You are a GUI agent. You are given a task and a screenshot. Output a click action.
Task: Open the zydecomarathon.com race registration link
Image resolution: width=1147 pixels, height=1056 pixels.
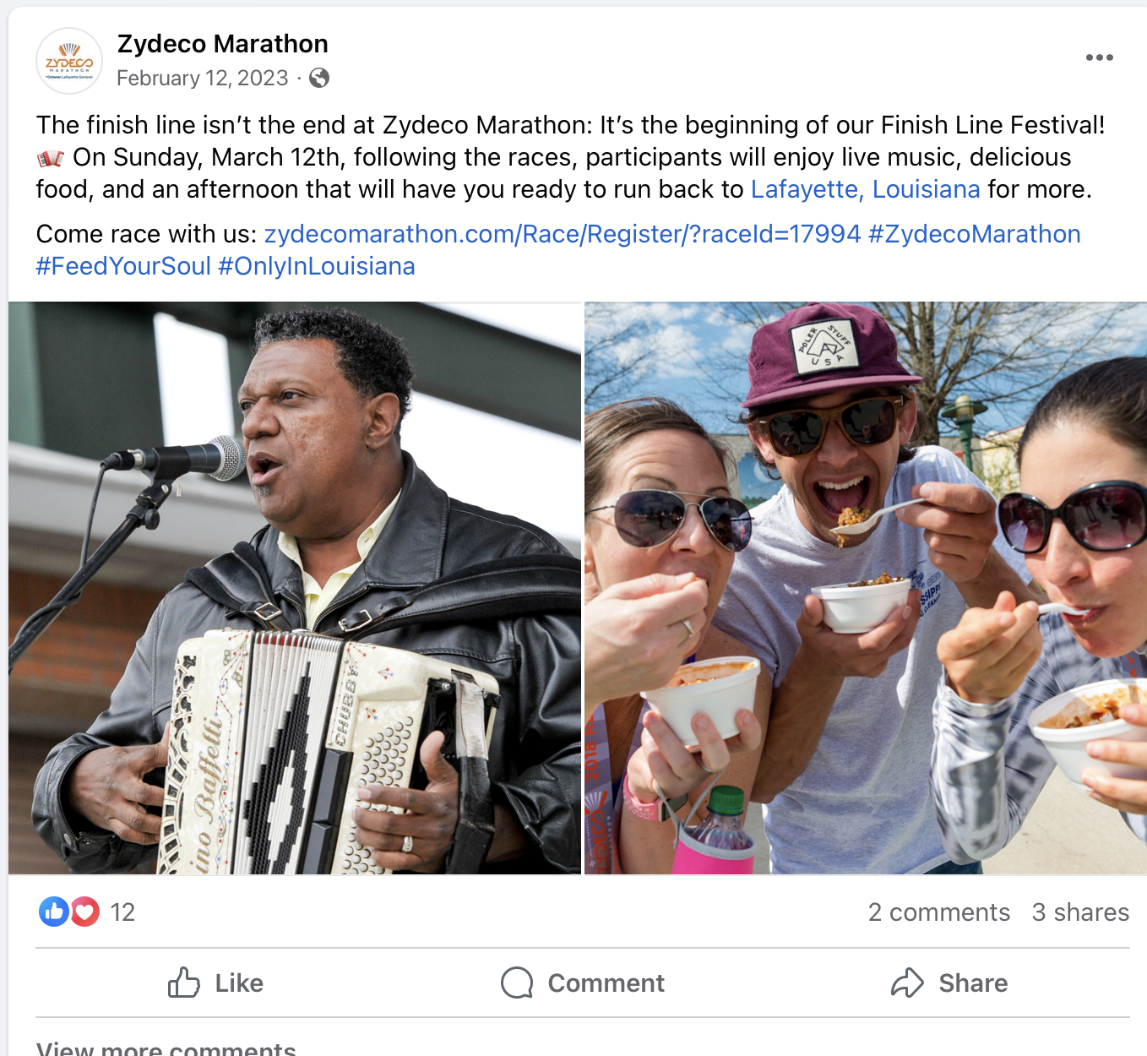click(563, 234)
